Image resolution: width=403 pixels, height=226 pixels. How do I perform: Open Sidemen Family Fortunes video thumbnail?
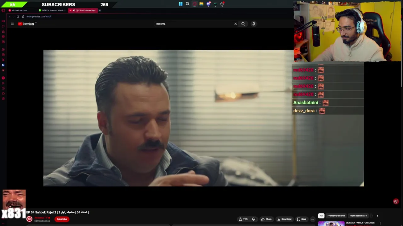(331, 223)
